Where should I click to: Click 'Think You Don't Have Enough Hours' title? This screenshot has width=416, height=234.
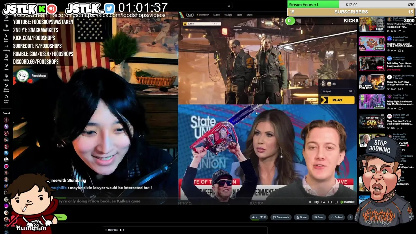(400, 84)
